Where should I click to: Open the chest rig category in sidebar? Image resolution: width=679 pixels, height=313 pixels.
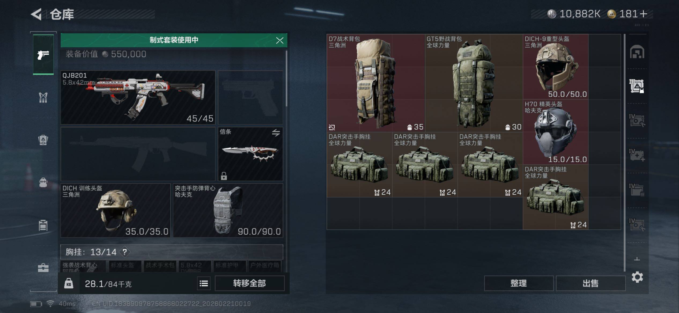tap(43, 97)
